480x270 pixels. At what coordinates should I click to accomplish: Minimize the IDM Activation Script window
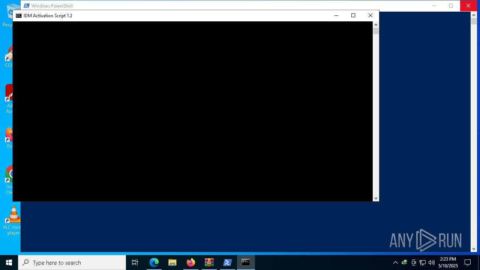[x=336, y=15]
